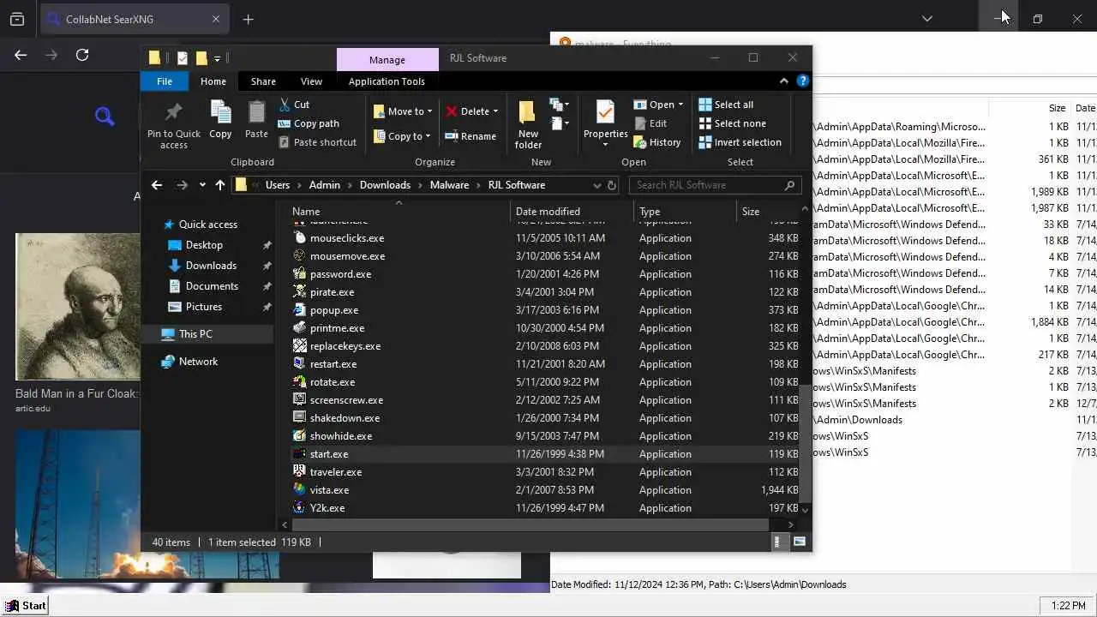Open the address bar history dropdown
Image resolution: width=1097 pixels, height=617 pixels.
click(x=596, y=185)
